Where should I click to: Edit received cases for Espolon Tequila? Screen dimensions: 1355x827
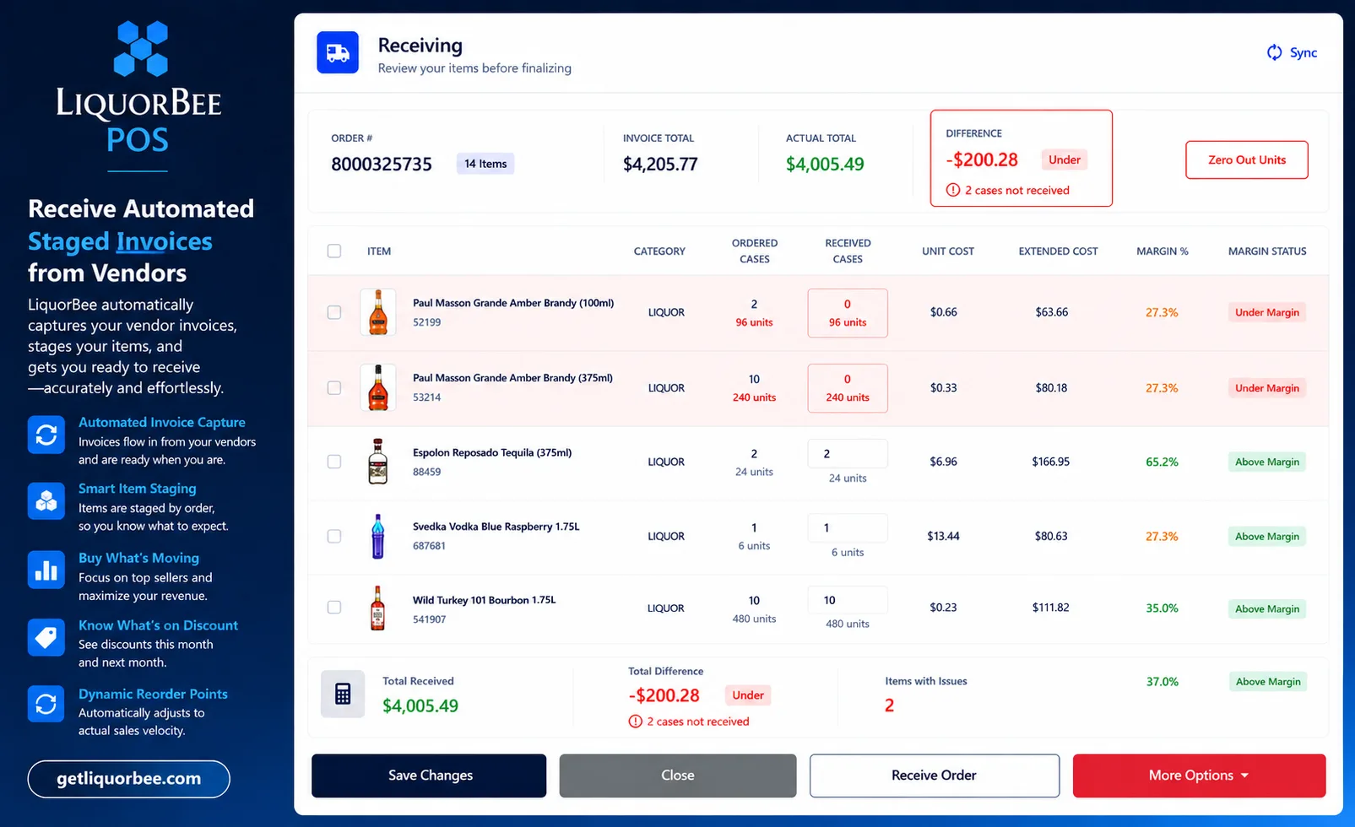[848, 454]
